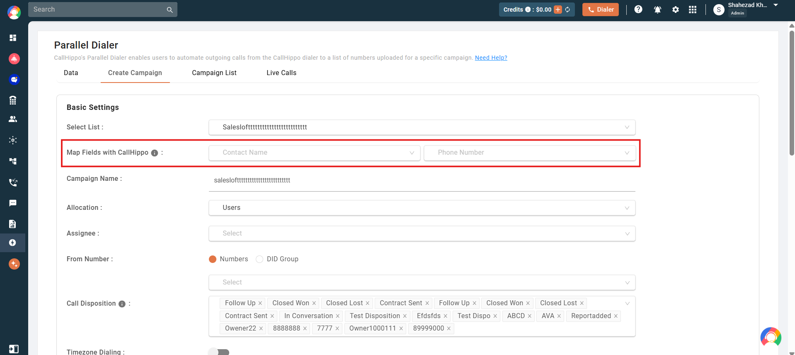Remove the AVA disposition tag

click(x=559, y=316)
